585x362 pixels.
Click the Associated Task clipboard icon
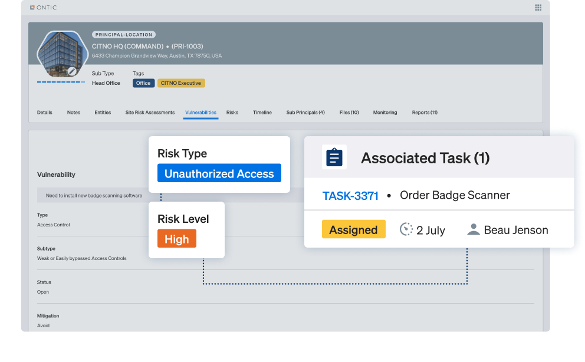point(334,157)
